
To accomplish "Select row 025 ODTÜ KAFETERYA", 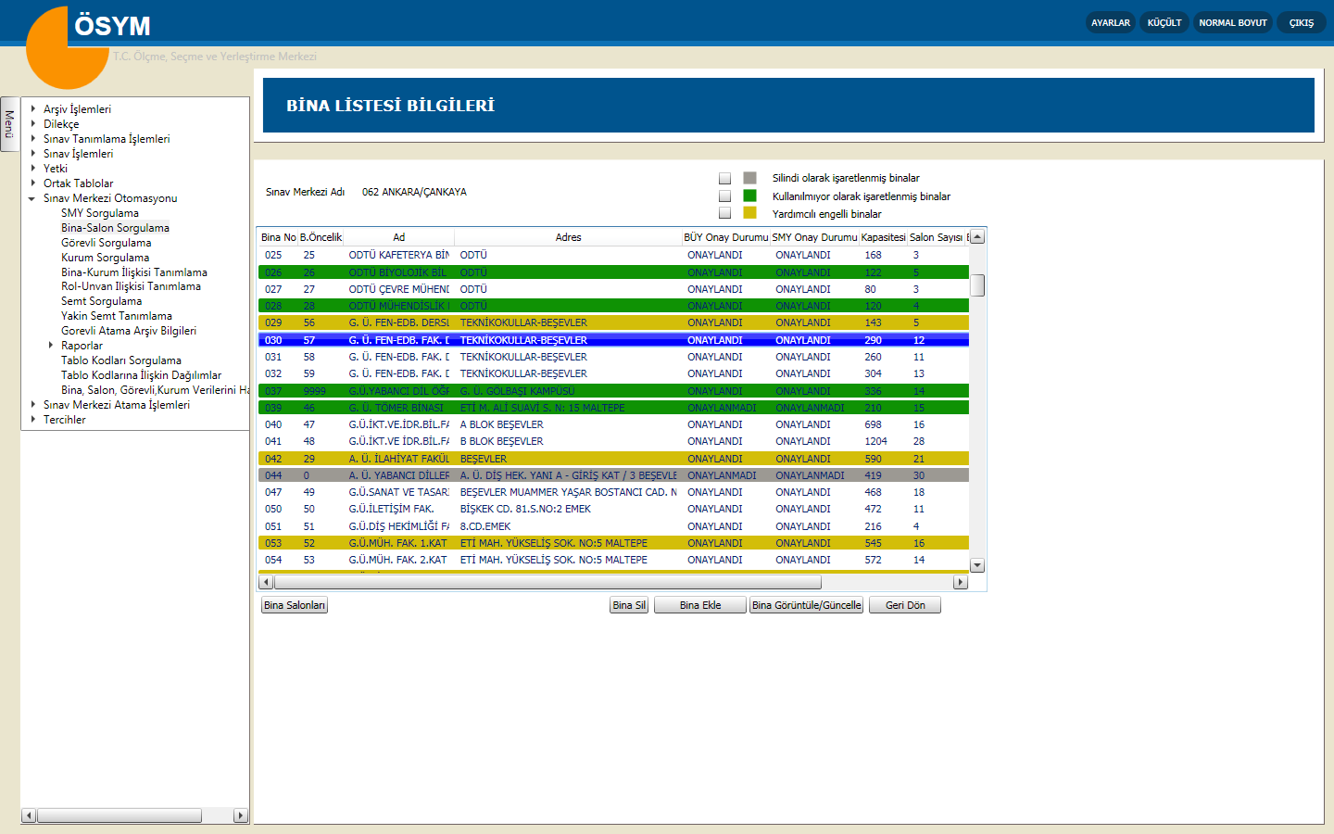I will click(x=613, y=255).
